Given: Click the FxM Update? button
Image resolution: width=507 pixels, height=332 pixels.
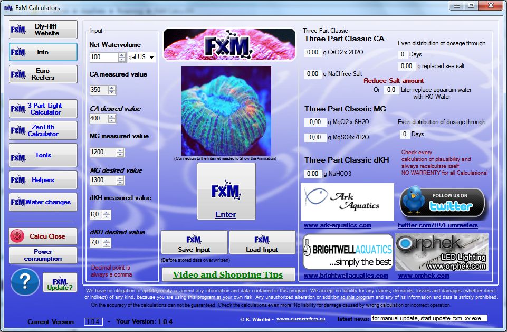Looking at the screenshot, I should pos(60,282).
